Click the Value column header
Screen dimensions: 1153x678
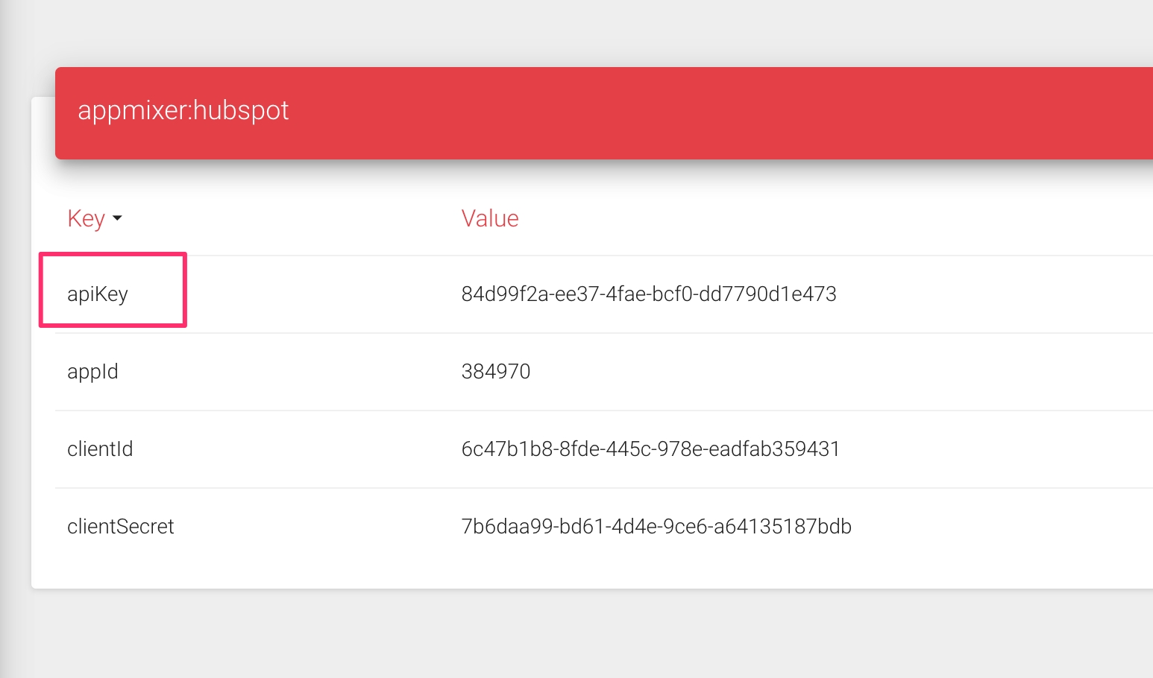[x=490, y=219]
